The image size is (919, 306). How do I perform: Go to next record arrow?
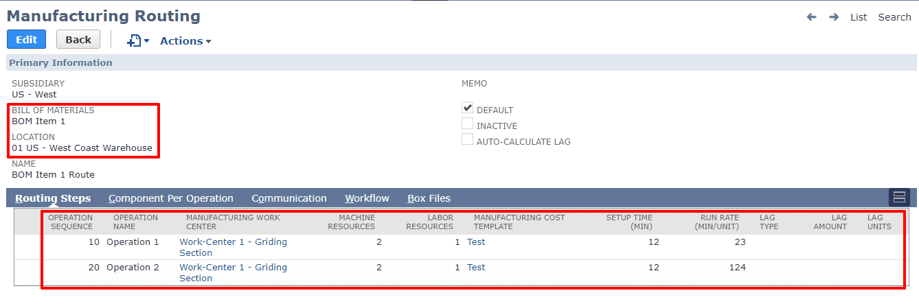834,17
